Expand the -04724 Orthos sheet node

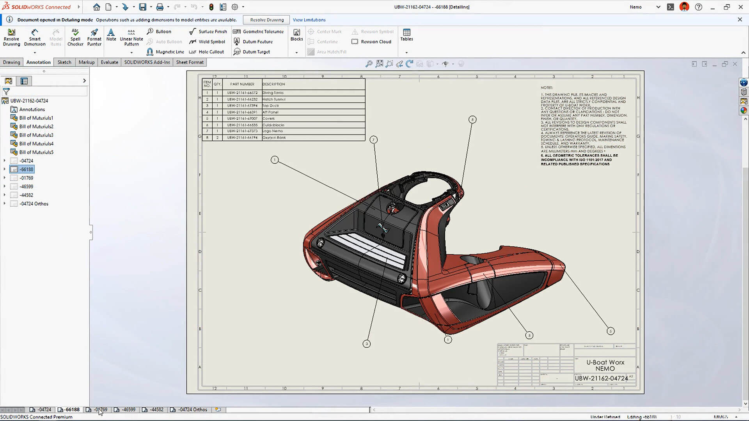click(5, 203)
